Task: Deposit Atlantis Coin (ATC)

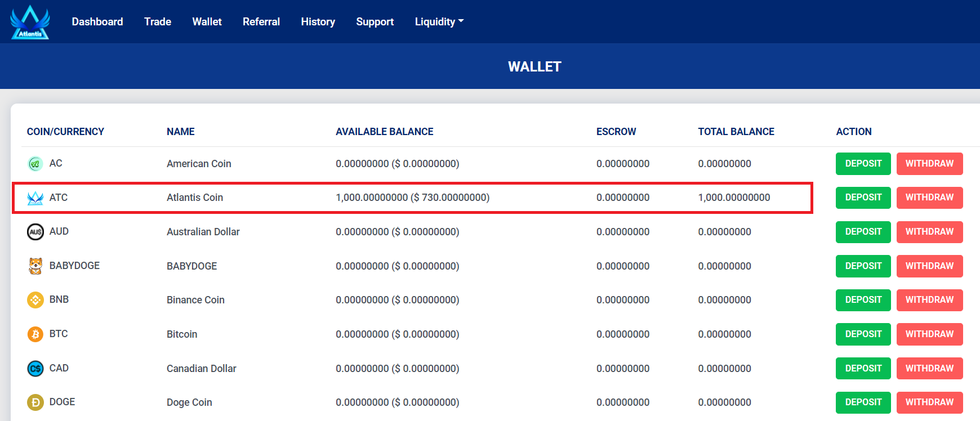Action: [x=863, y=198]
